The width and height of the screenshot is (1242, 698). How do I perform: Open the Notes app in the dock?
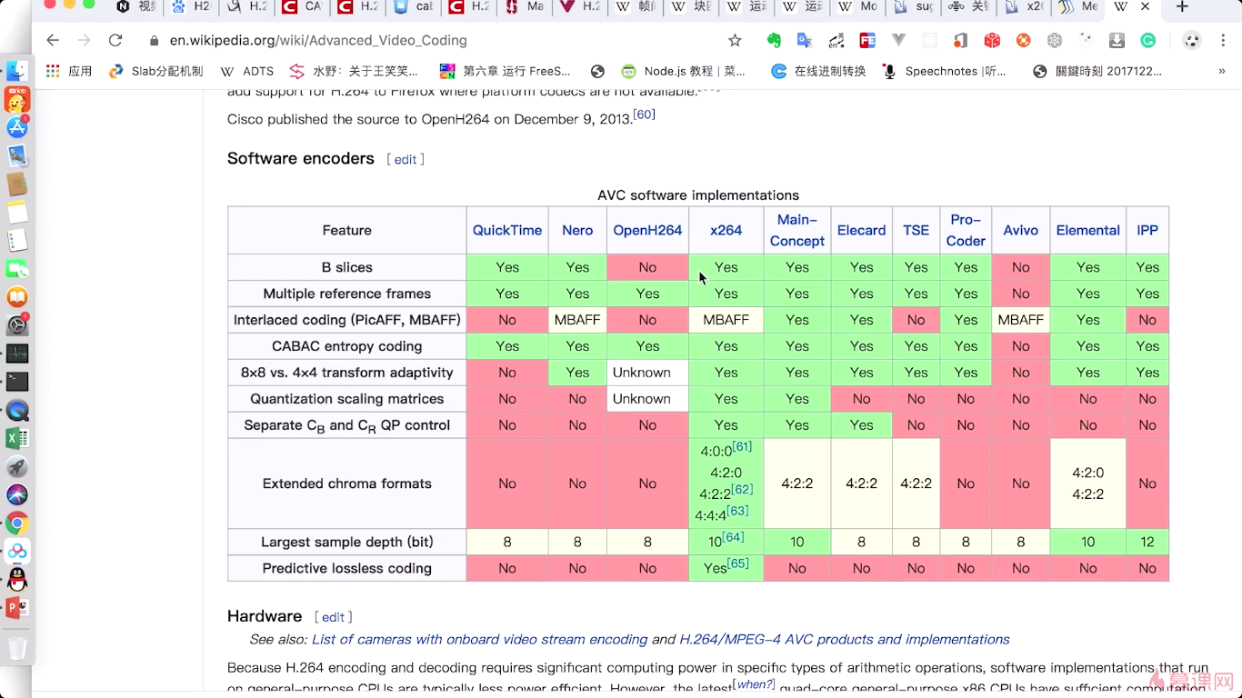pos(17,213)
